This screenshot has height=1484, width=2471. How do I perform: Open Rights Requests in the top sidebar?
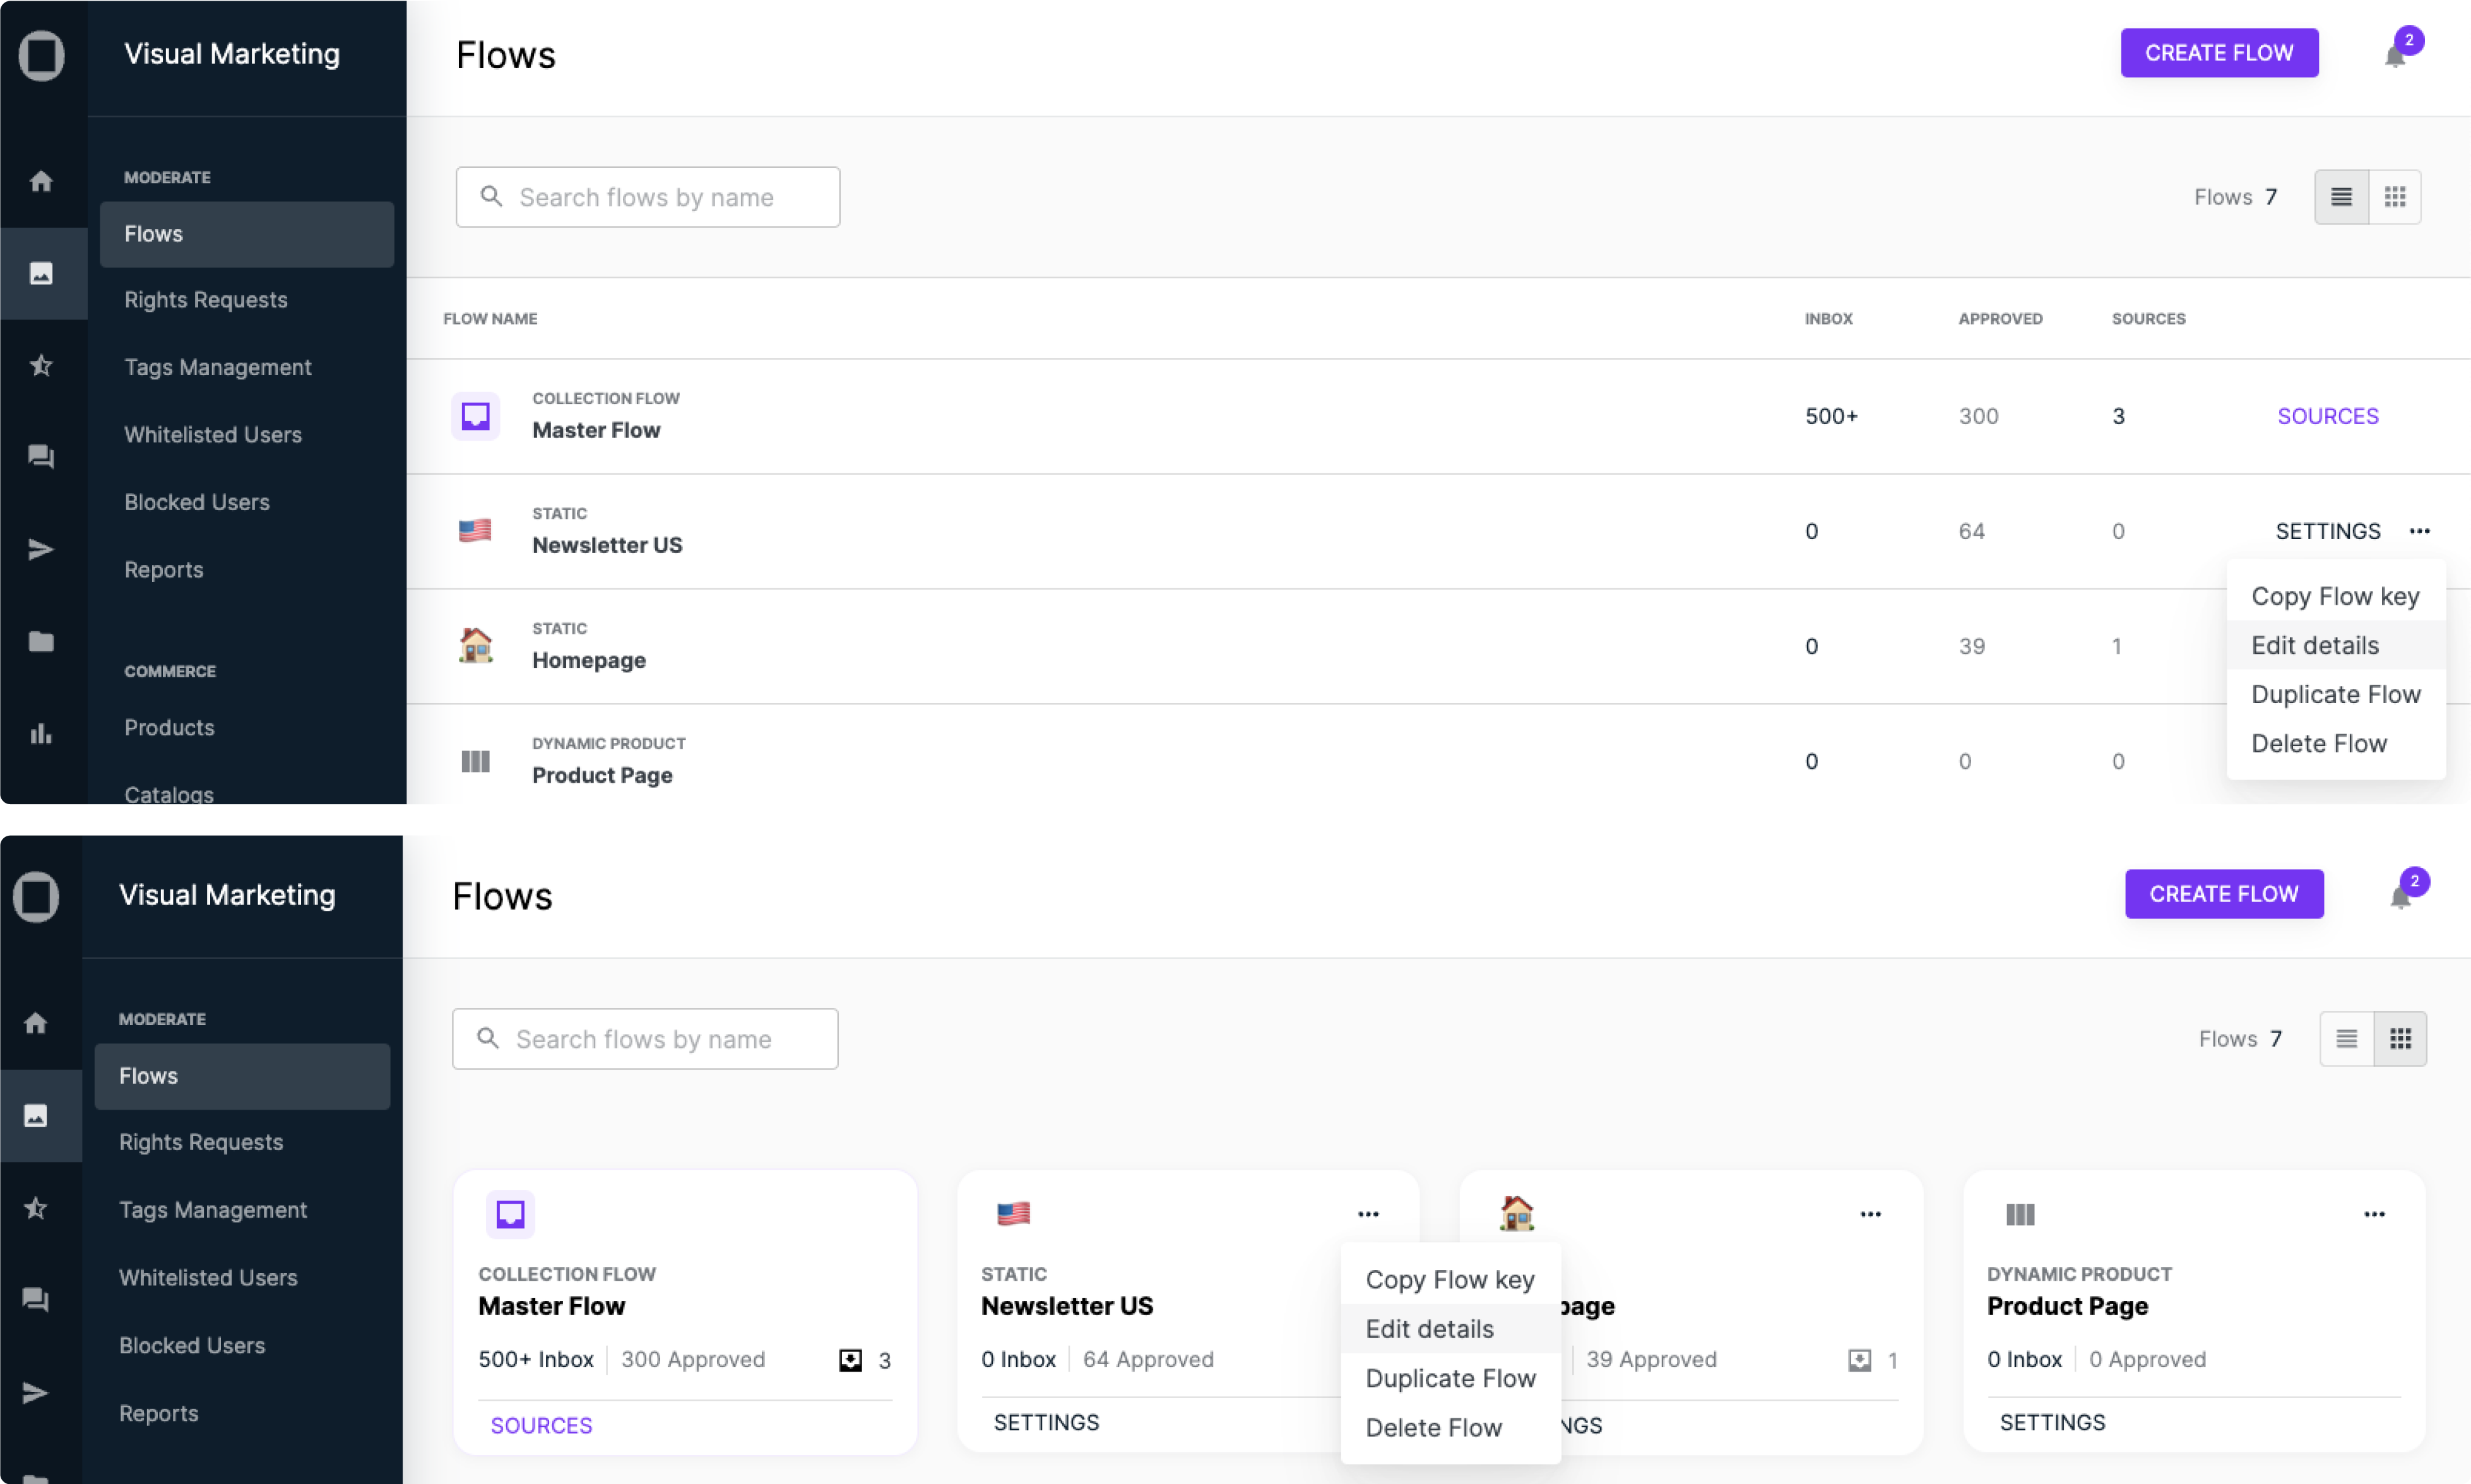coord(206,300)
